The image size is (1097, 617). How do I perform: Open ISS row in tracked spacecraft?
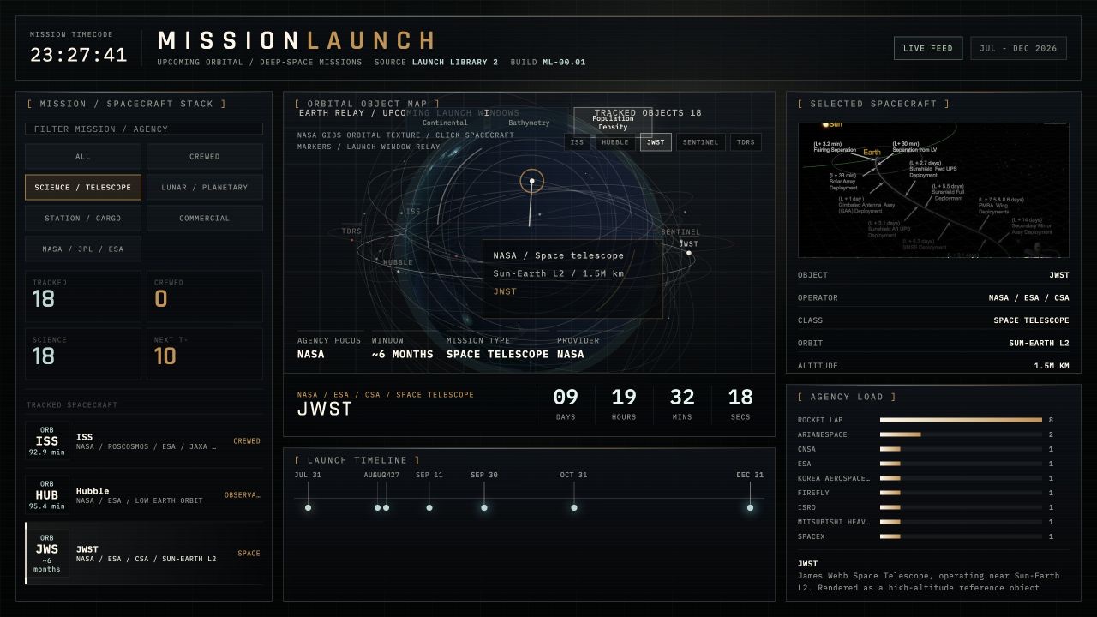(x=144, y=441)
